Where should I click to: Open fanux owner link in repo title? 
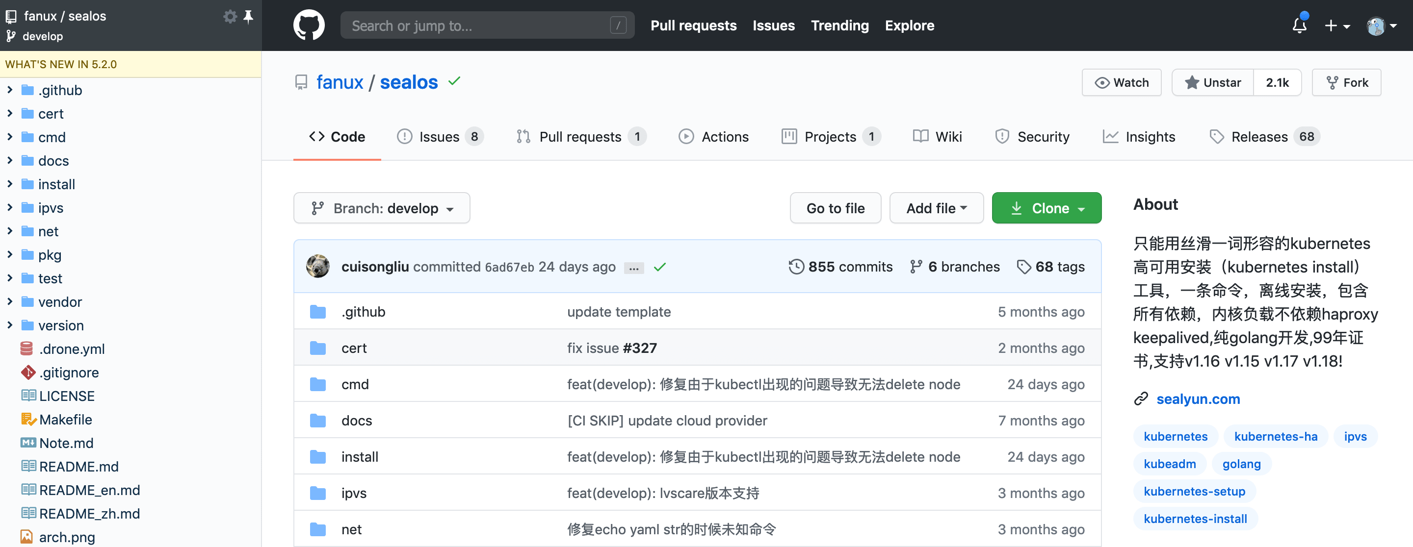tap(340, 82)
